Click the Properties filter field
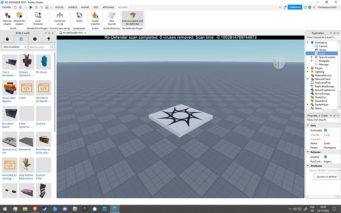The width and height of the screenshot is (341, 213). 322,120
